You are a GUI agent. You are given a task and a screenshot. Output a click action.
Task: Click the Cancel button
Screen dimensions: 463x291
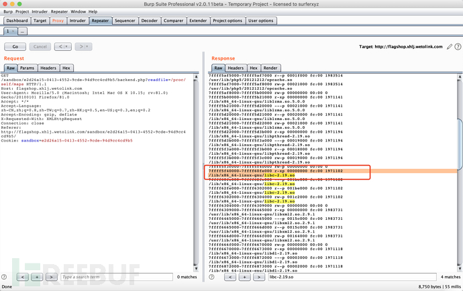(x=40, y=47)
